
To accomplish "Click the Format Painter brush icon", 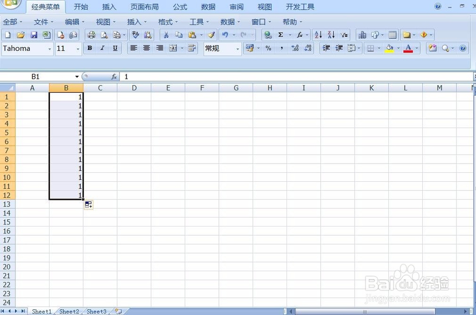I will [x=212, y=35].
